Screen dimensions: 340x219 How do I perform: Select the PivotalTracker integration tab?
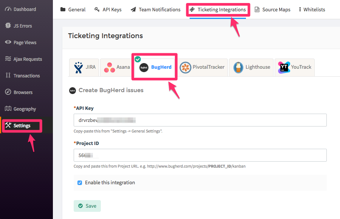(x=203, y=68)
